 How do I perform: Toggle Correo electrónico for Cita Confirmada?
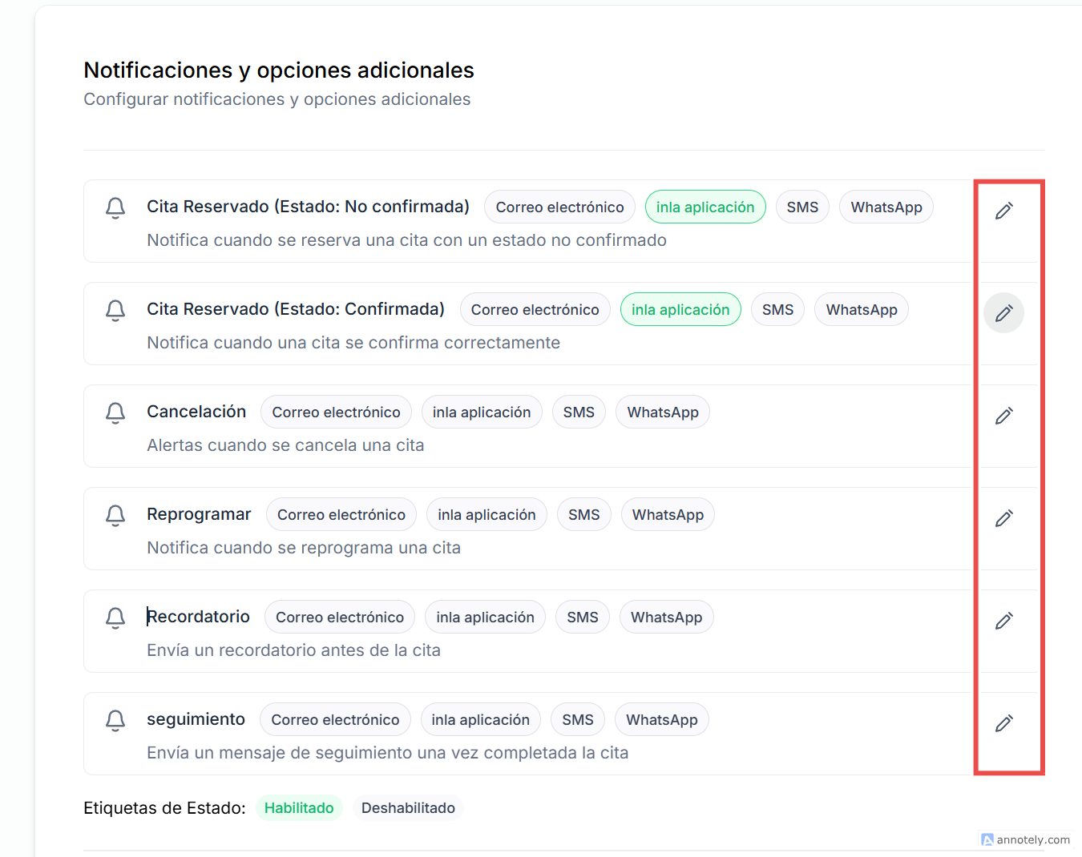pos(535,310)
